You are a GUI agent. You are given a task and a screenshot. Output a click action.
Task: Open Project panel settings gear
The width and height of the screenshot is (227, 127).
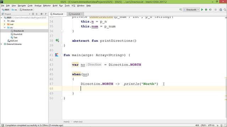tap(41, 14)
